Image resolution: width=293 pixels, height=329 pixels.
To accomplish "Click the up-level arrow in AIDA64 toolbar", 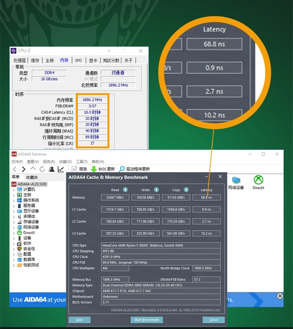I will [33, 169].
